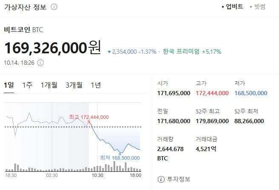279x190 pixels.
Task: Switch chart to the 1주 tab
Action: [x=27, y=85]
